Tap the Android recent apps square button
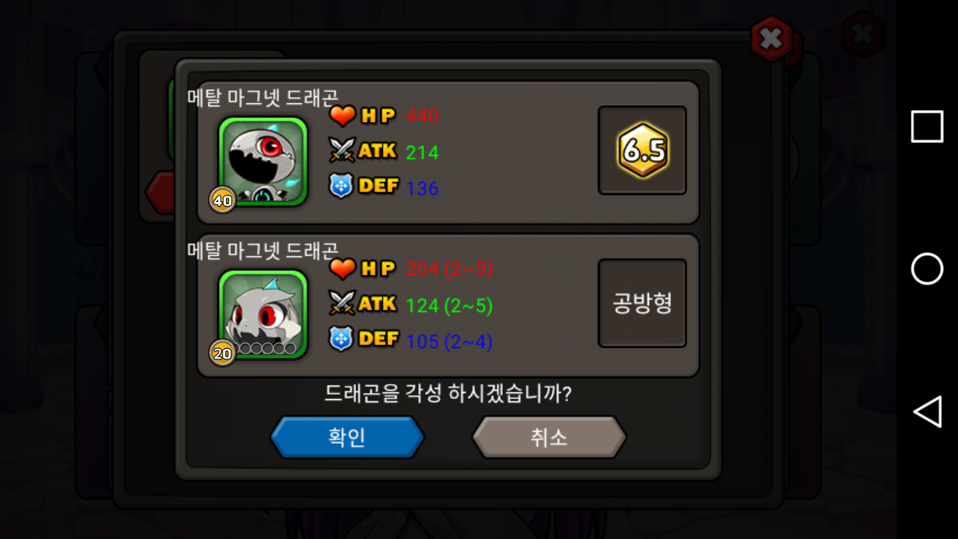 coord(927,127)
